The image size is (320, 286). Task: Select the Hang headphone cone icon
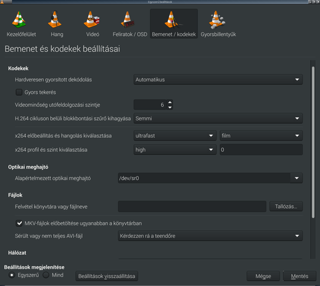pyautogui.click(x=55, y=19)
